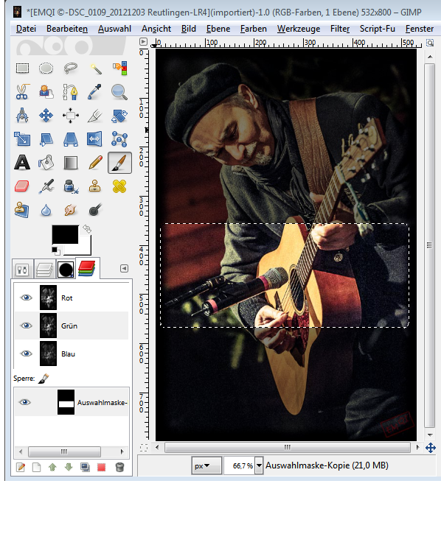Select the Rectangle Select tool
The image size is (441, 545).
tap(22, 68)
